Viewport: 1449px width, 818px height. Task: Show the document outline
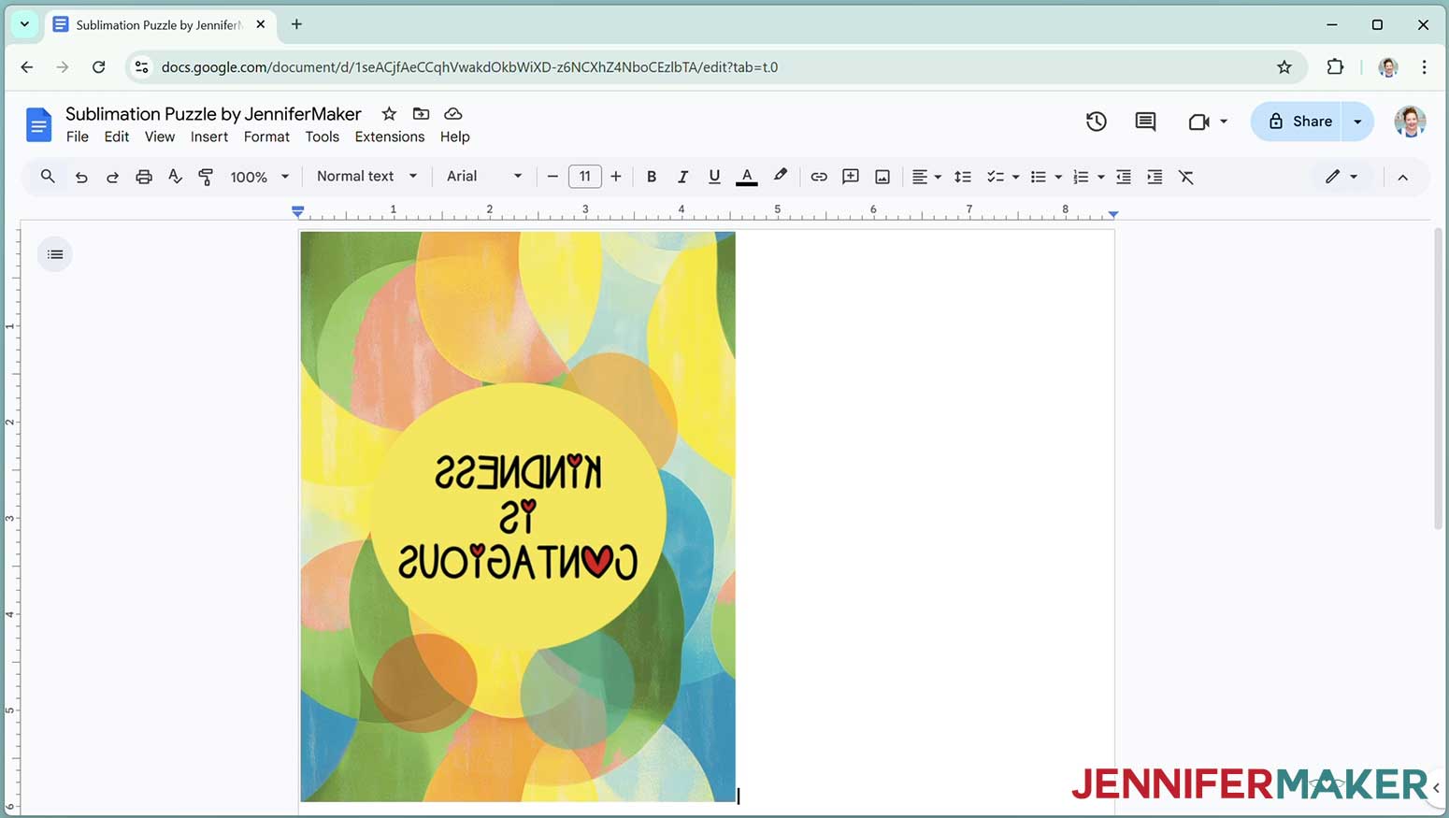(x=55, y=254)
